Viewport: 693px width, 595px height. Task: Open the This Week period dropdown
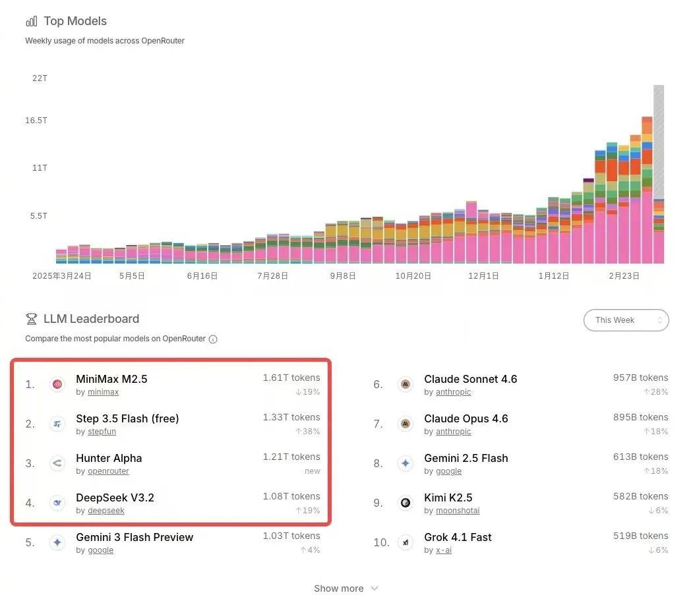click(626, 320)
